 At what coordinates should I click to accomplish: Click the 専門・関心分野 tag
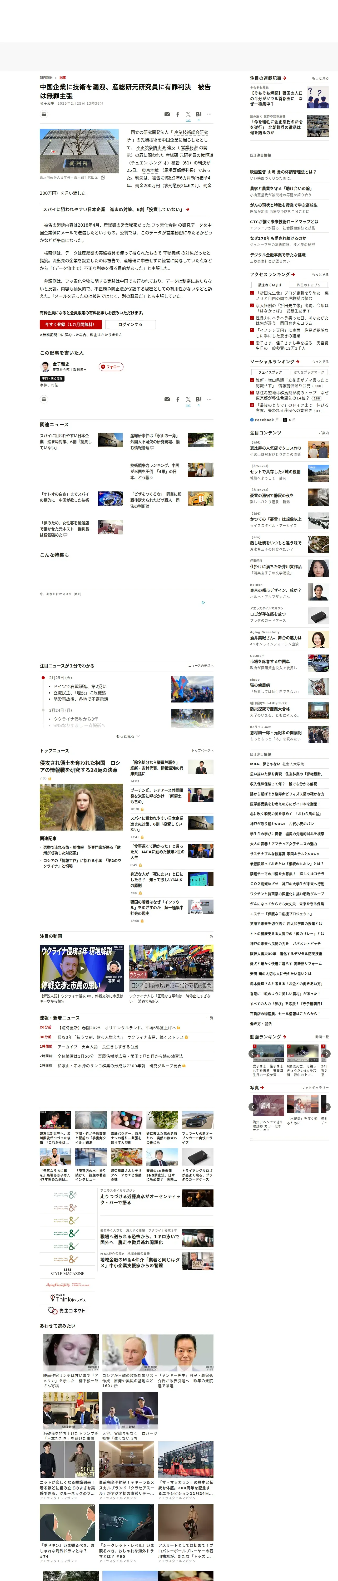pyautogui.click(x=52, y=378)
